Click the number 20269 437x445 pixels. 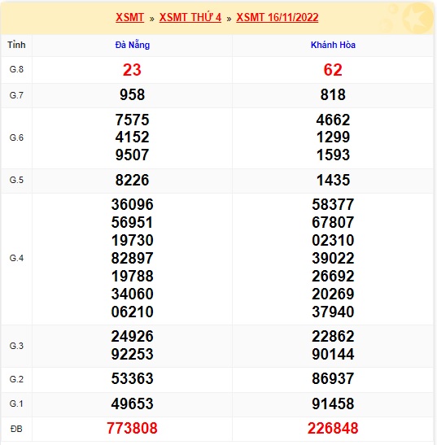333,294
